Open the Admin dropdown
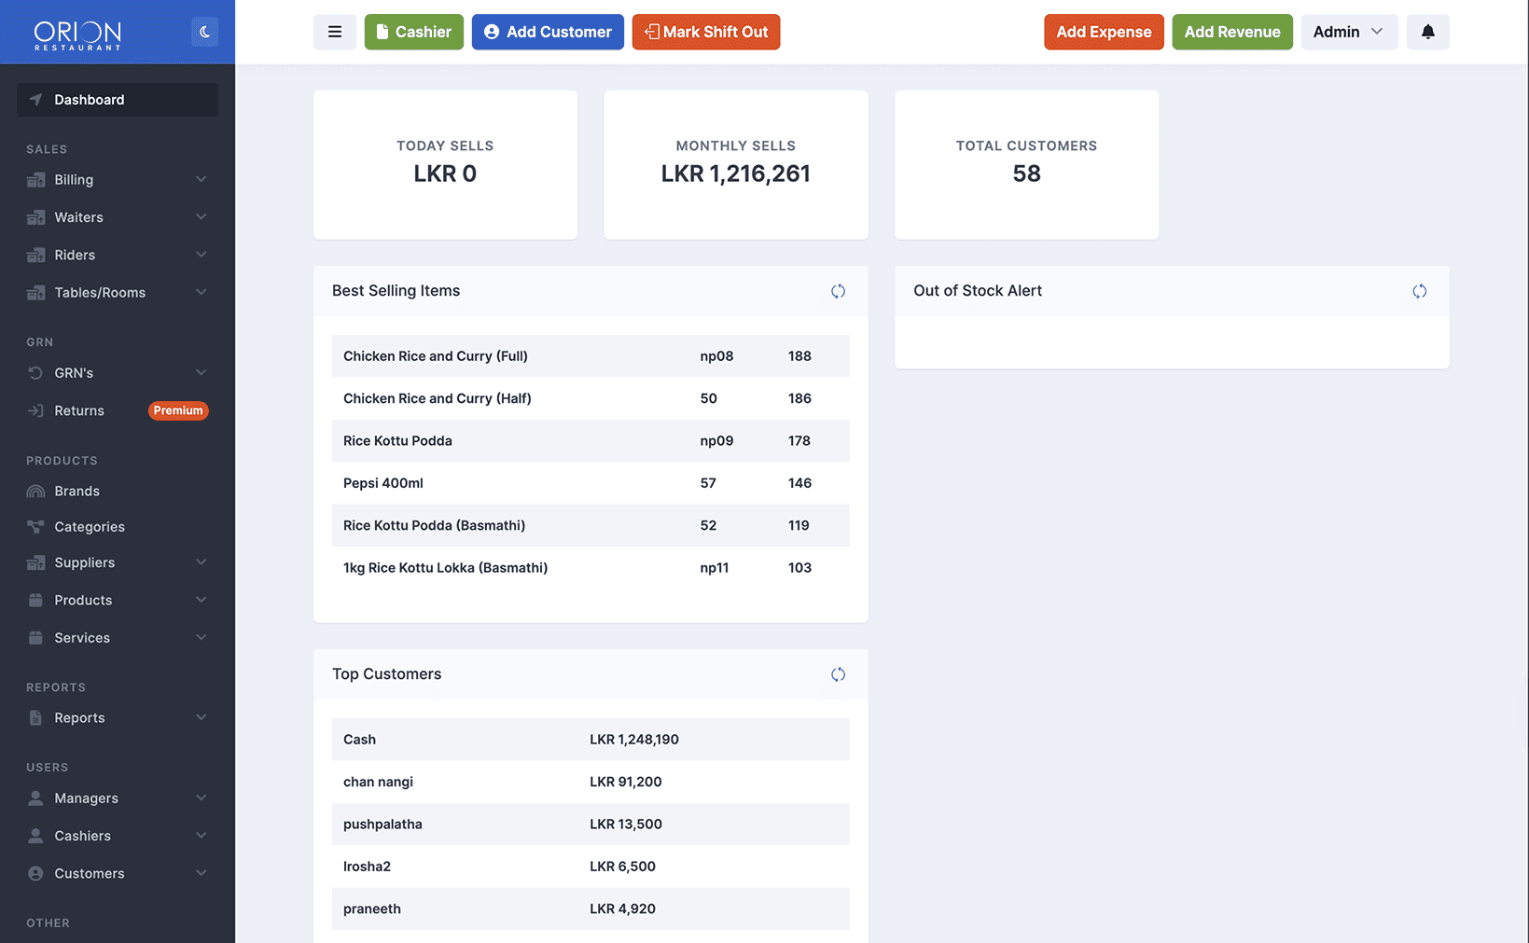 click(x=1349, y=32)
